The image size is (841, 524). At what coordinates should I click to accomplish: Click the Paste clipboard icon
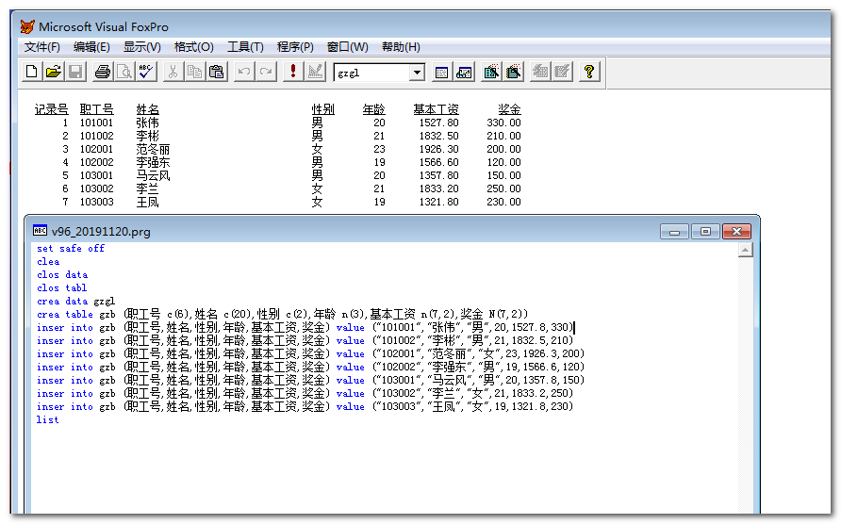217,72
